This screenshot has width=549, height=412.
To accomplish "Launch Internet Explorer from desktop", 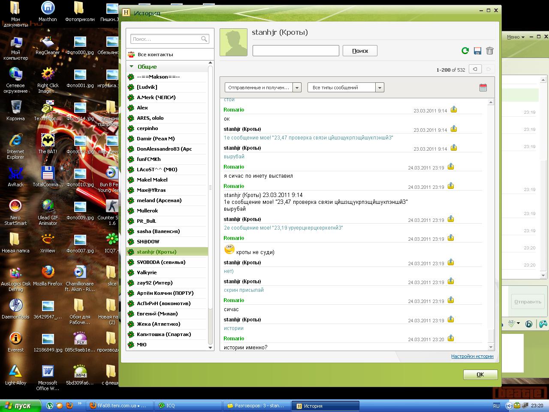I will point(15,146).
